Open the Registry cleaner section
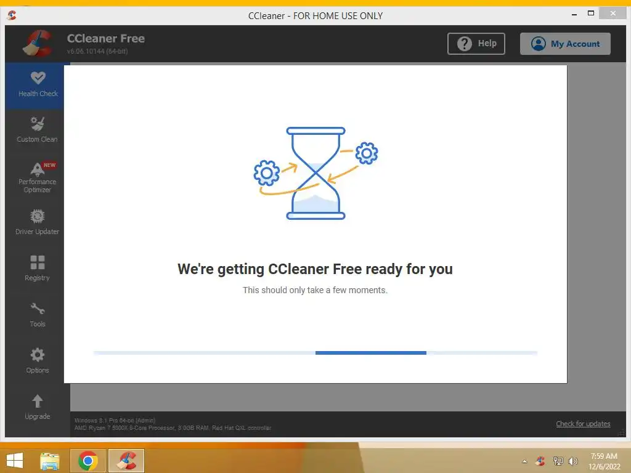The width and height of the screenshot is (631, 473). point(37,269)
